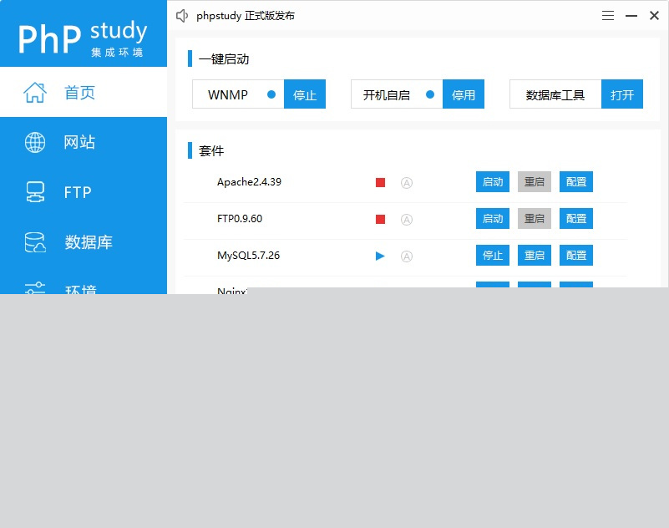Switch to the FTP section

[84, 192]
